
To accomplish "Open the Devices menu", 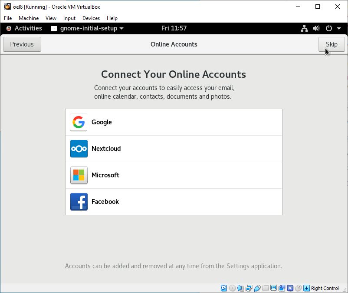I will coord(91,18).
